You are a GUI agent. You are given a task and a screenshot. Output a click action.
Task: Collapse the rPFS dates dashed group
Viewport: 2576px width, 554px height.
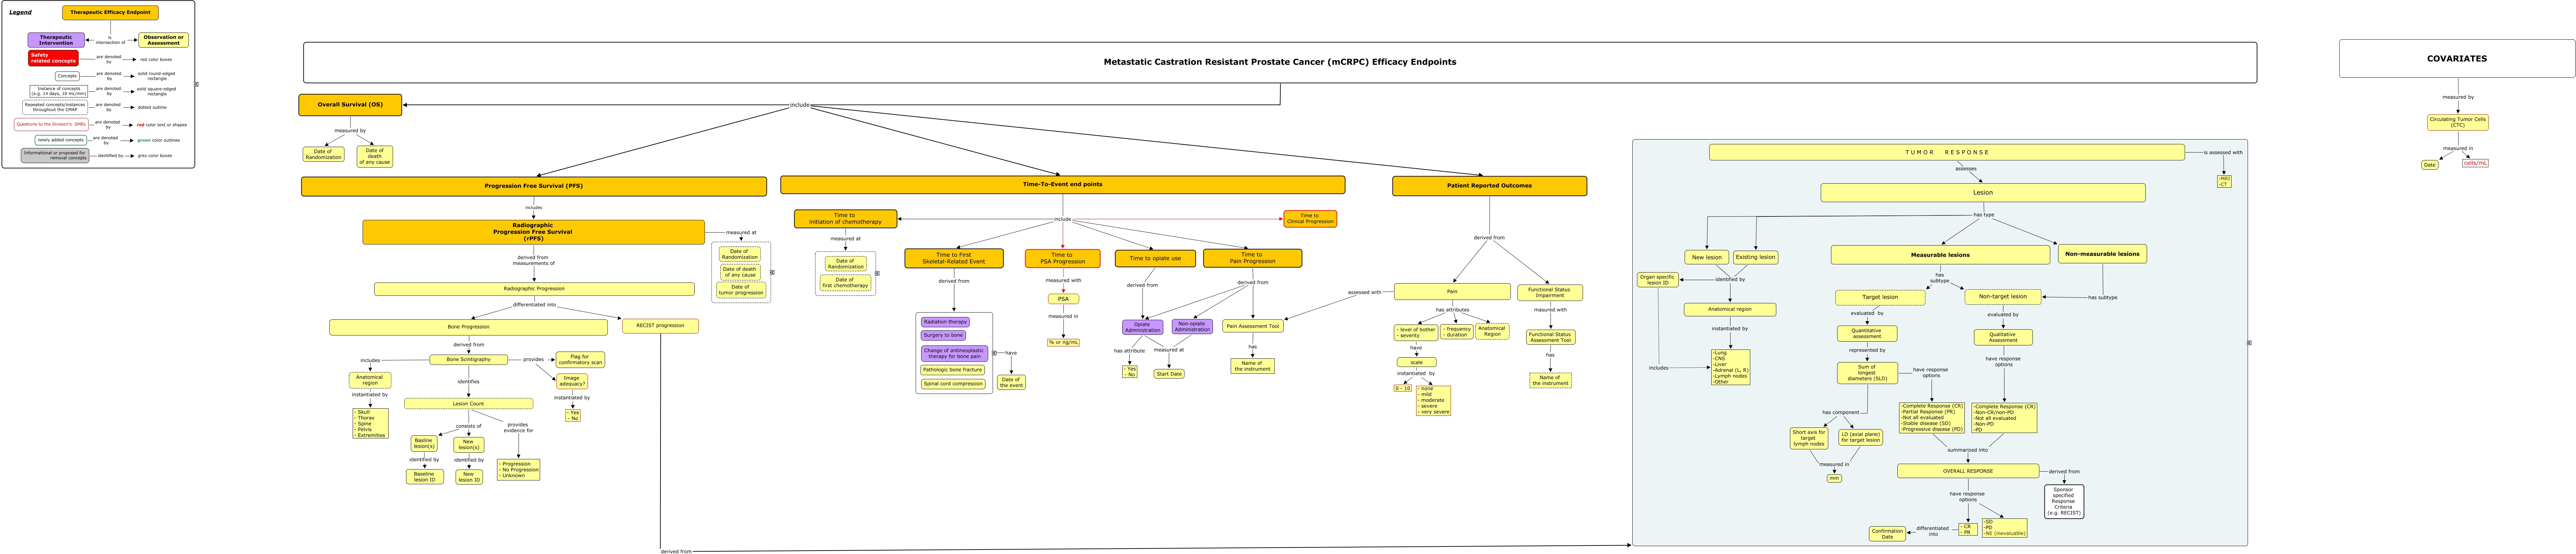pos(772,272)
